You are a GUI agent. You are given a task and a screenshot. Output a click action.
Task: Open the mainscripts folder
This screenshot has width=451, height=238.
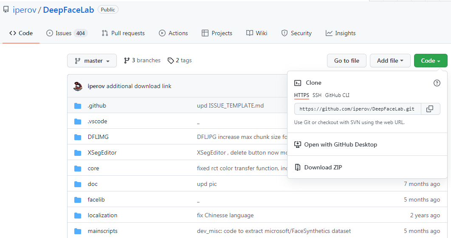(x=102, y=231)
